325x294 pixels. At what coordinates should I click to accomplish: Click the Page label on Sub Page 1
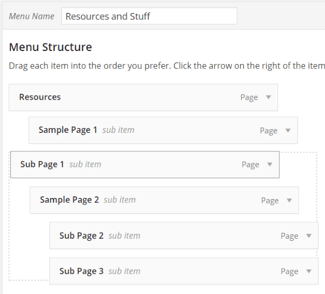pyautogui.click(x=250, y=165)
